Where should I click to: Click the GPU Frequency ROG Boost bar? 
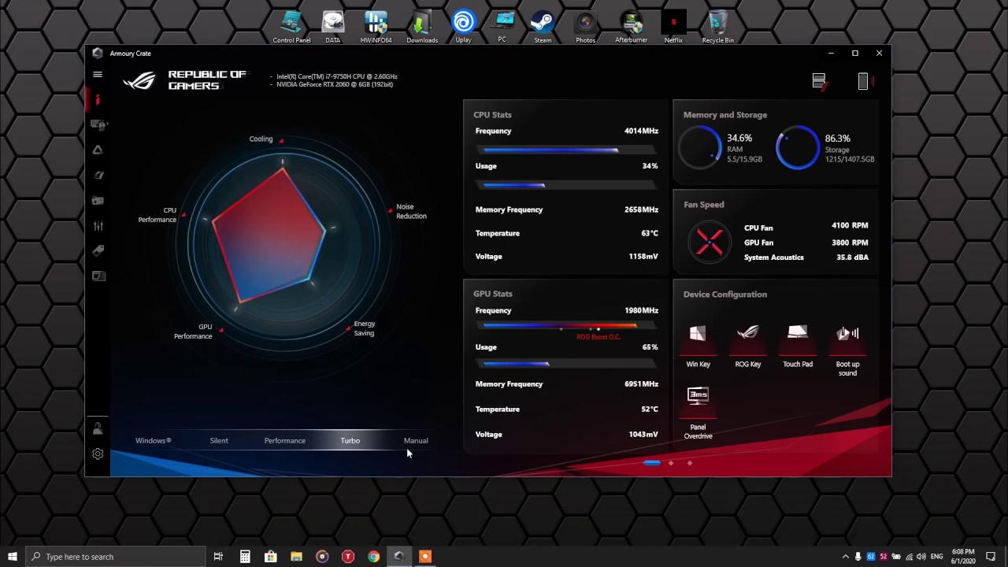tap(566, 325)
